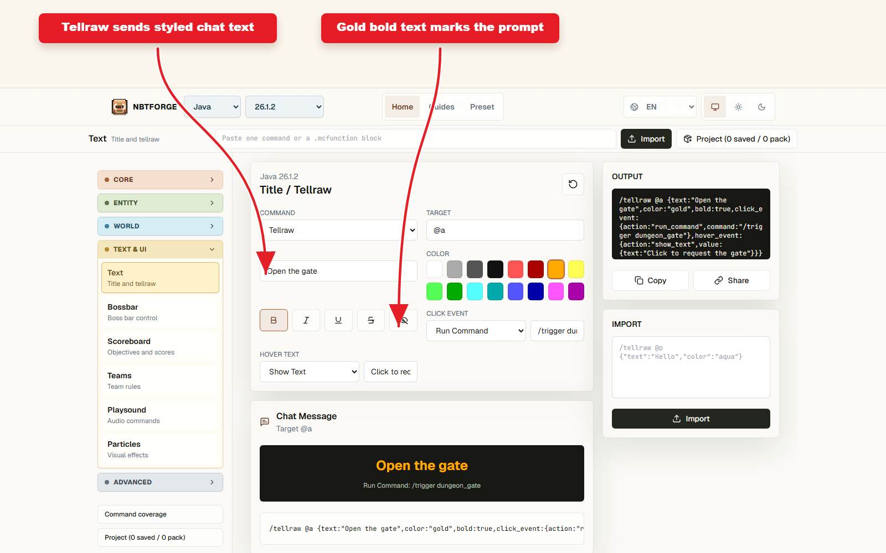The height and width of the screenshot is (553, 886).
Task: Share the generated command
Action: click(x=732, y=280)
